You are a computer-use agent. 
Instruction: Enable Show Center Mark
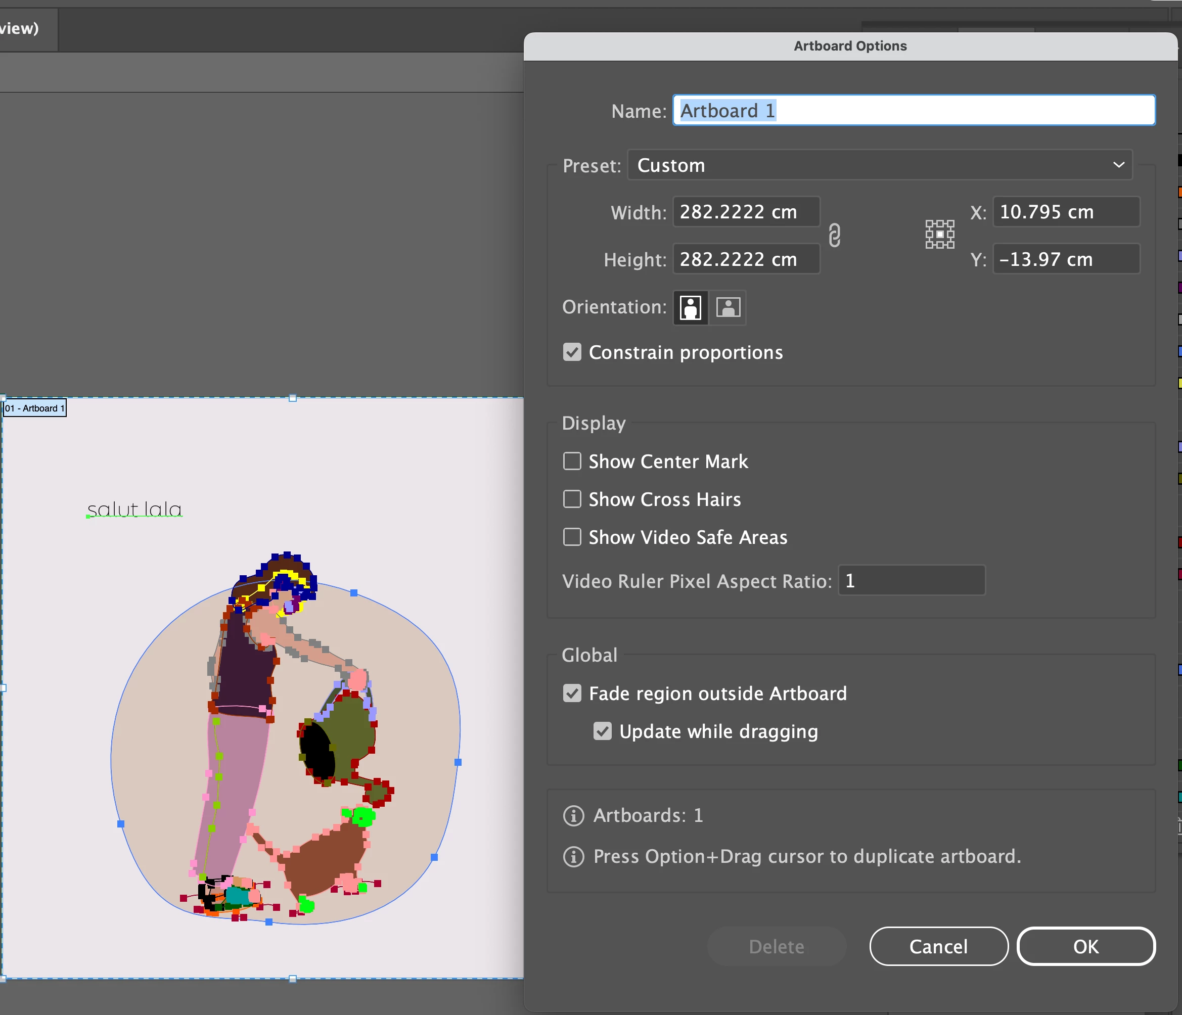tap(572, 462)
